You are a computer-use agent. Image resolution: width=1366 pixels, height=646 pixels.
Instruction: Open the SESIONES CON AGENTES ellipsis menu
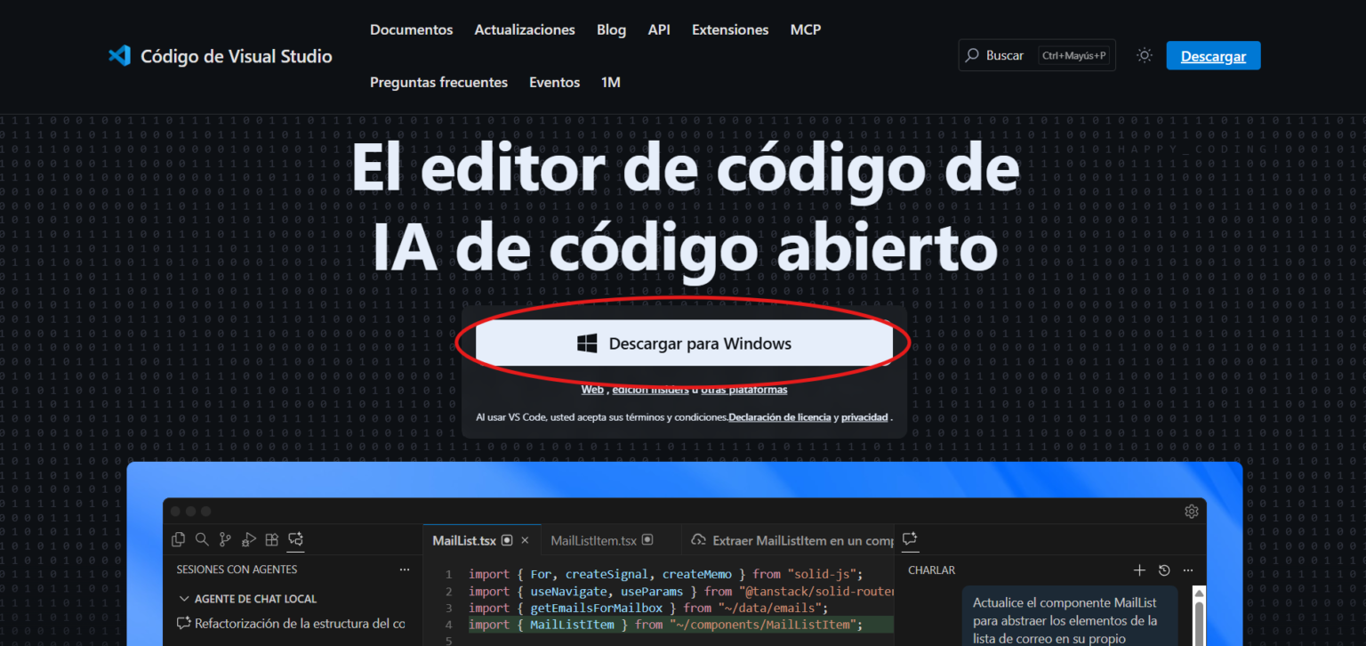(405, 569)
